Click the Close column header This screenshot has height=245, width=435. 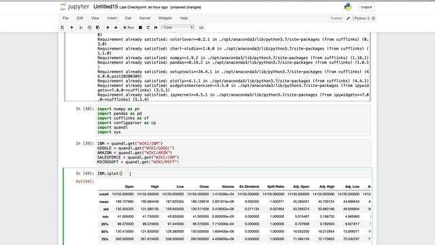pyautogui.click(x=204, y=186)
